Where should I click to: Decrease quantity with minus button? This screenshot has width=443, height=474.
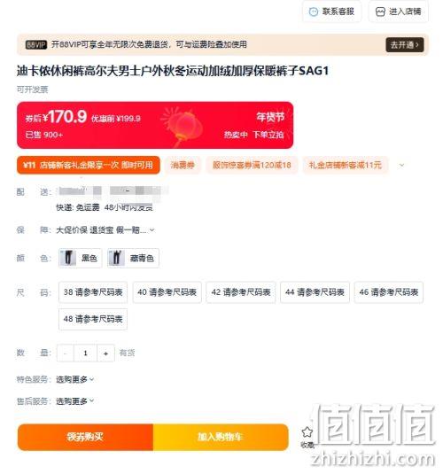[65, 354]
